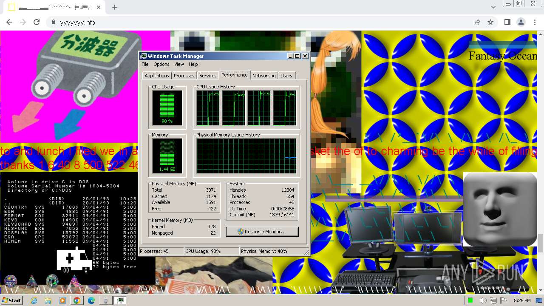Maximize the Windows Task Manager window
This screenshot has width=544, height=306.
tap(297, 56)
